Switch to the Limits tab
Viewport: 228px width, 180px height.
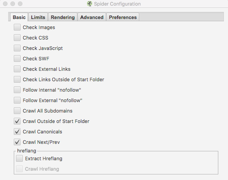coord(38,17)
